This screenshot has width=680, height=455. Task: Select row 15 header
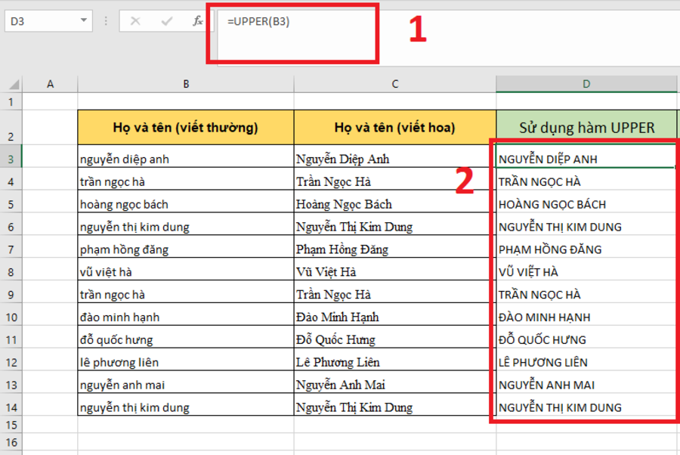click(x=11, y=425)
